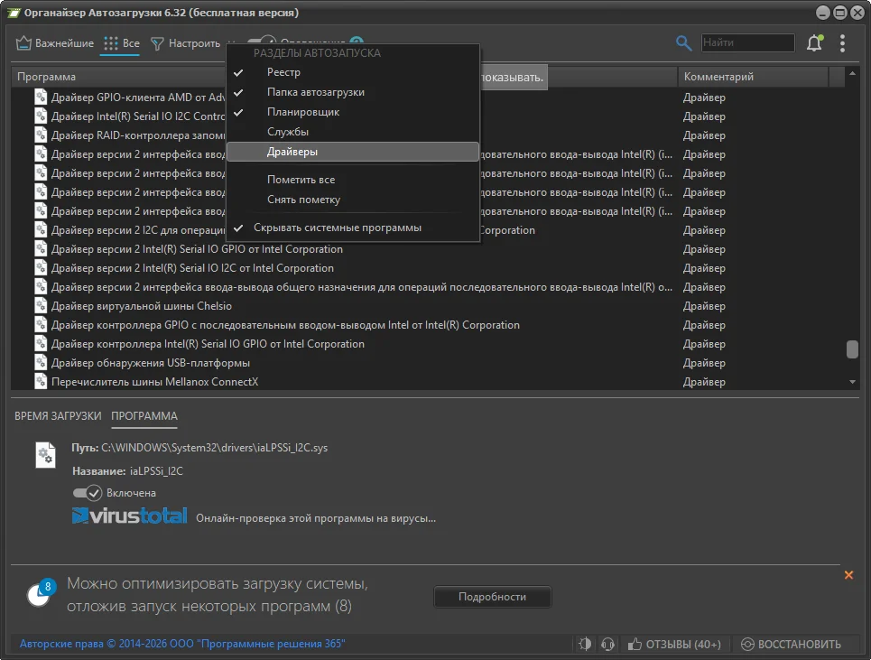Toggle Скрывать системные программы option
871x660 pixels.
[353, 228]
